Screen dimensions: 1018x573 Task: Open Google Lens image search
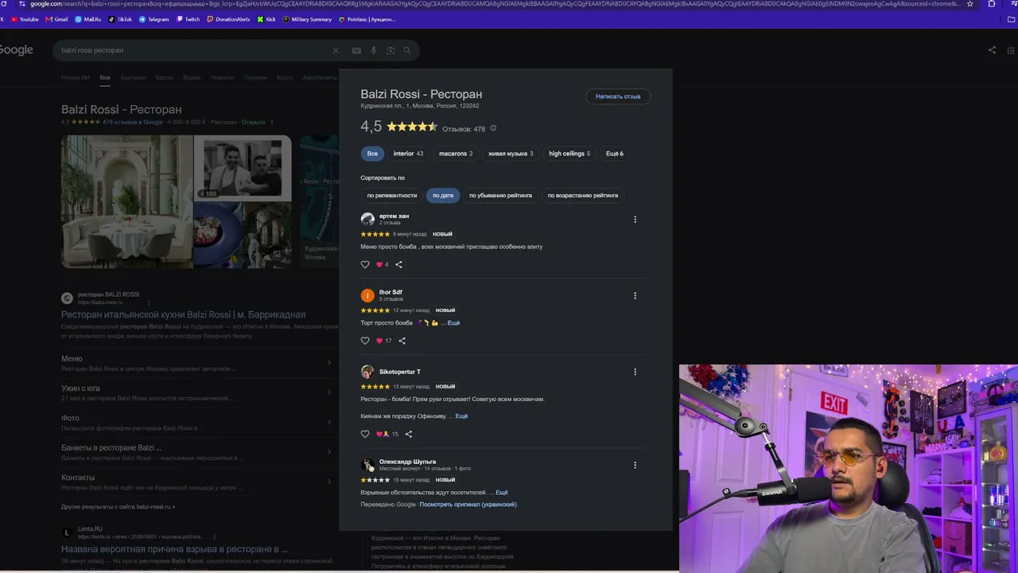click(x=390, y=50)
